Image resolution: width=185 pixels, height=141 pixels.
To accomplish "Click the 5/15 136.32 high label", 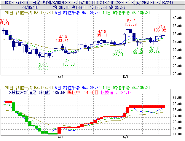I will tap(160, 28).
